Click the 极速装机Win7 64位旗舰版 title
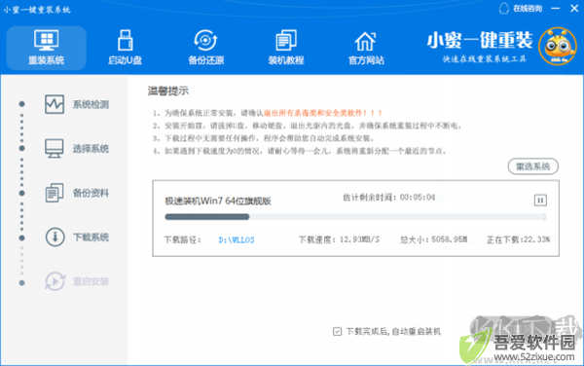 pyautogui.click(x=218, y=201)
